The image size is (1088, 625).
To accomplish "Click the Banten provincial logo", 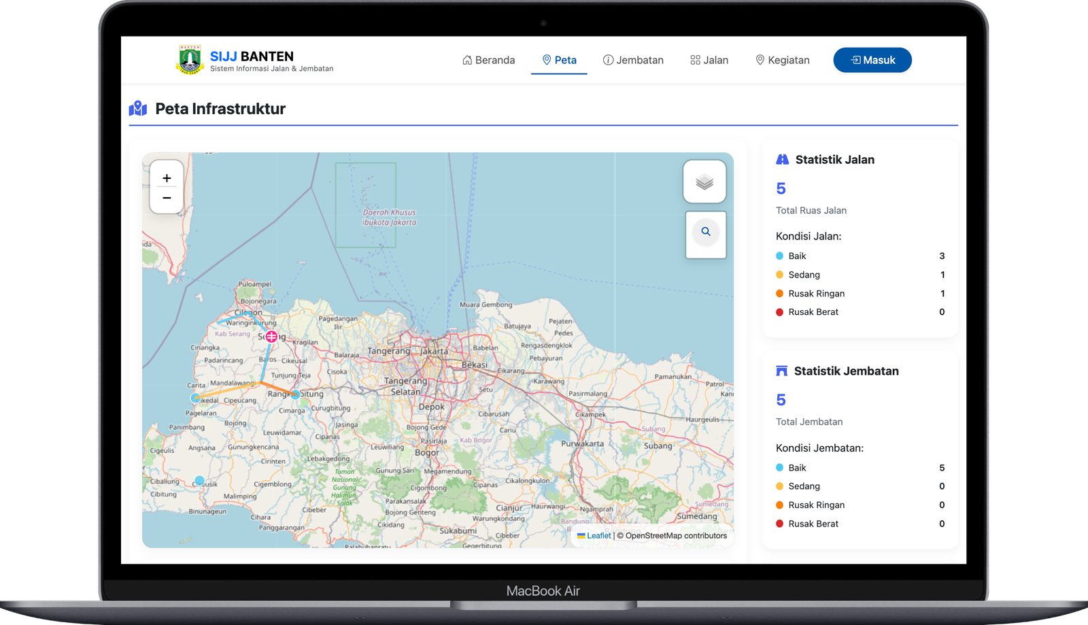I will pyautogui.click(x=189, y=59).
